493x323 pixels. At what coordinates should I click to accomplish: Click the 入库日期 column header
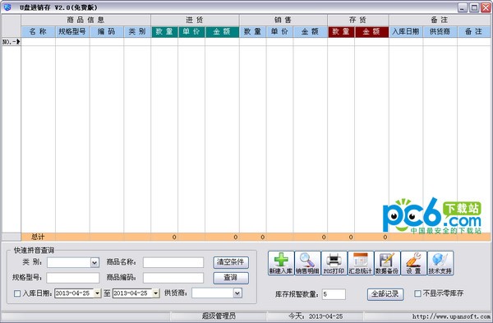point(406,32)
